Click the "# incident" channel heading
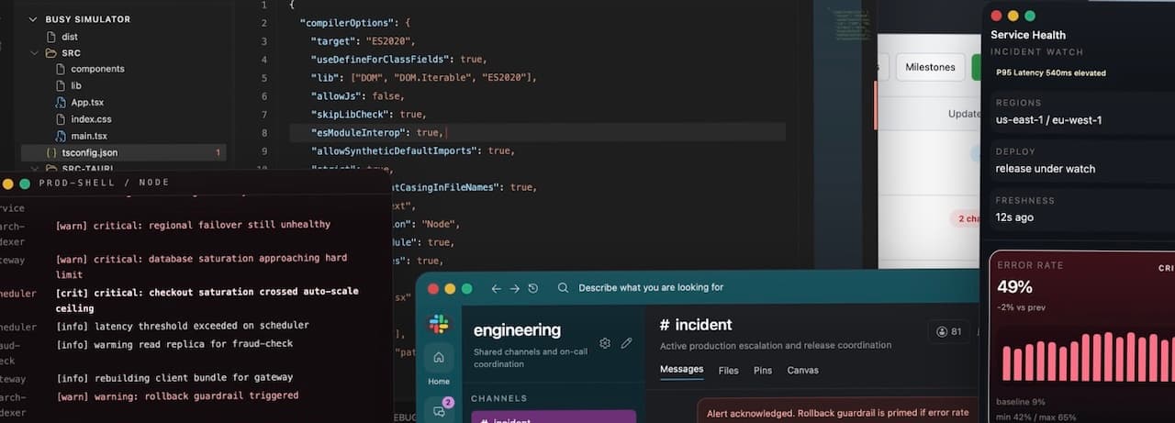This screenshot has width=1175, height=423. [695, 325]
